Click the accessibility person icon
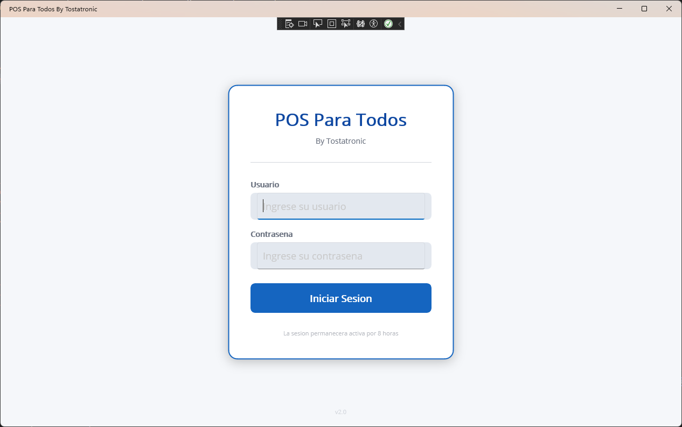The image size is (682, 427). click(373, 24)
